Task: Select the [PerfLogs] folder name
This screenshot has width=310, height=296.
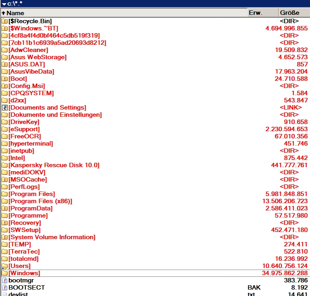Action: 24,187
